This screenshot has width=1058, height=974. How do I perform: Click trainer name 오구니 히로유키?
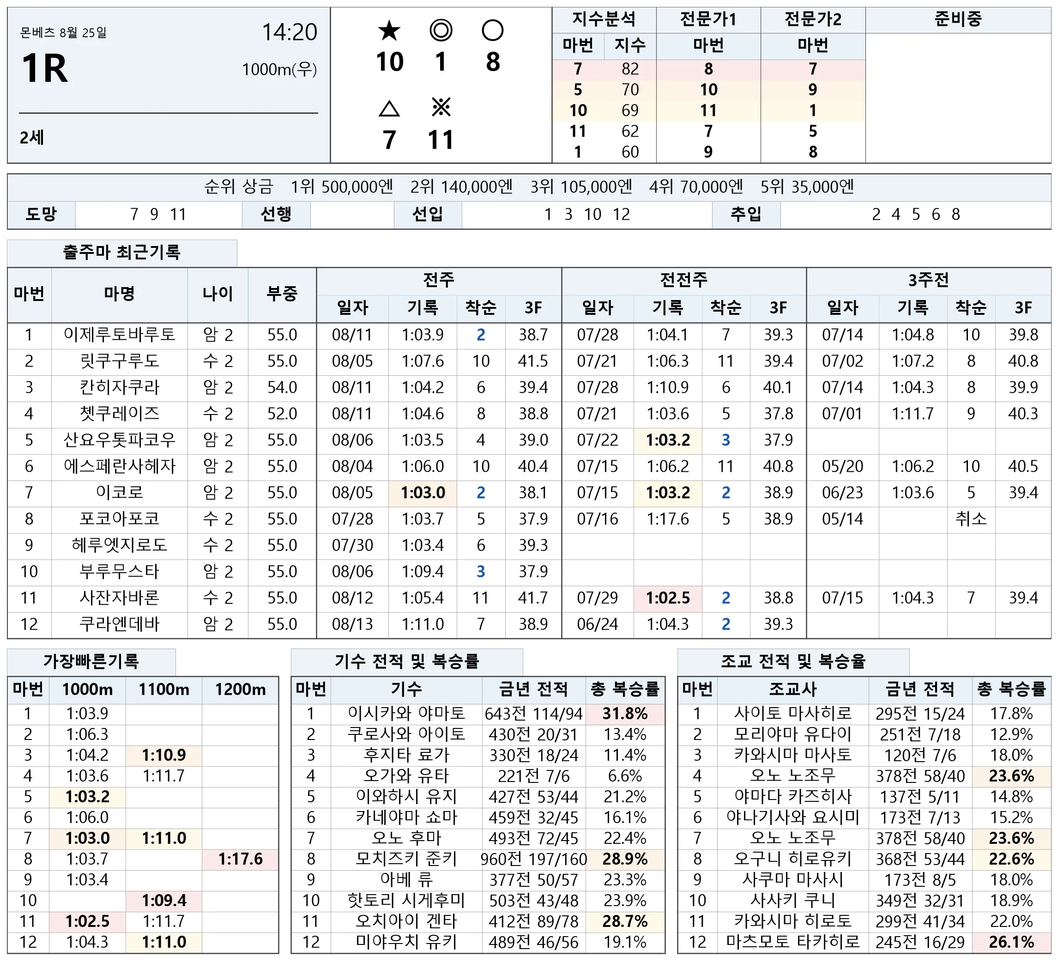pos(793,859)
